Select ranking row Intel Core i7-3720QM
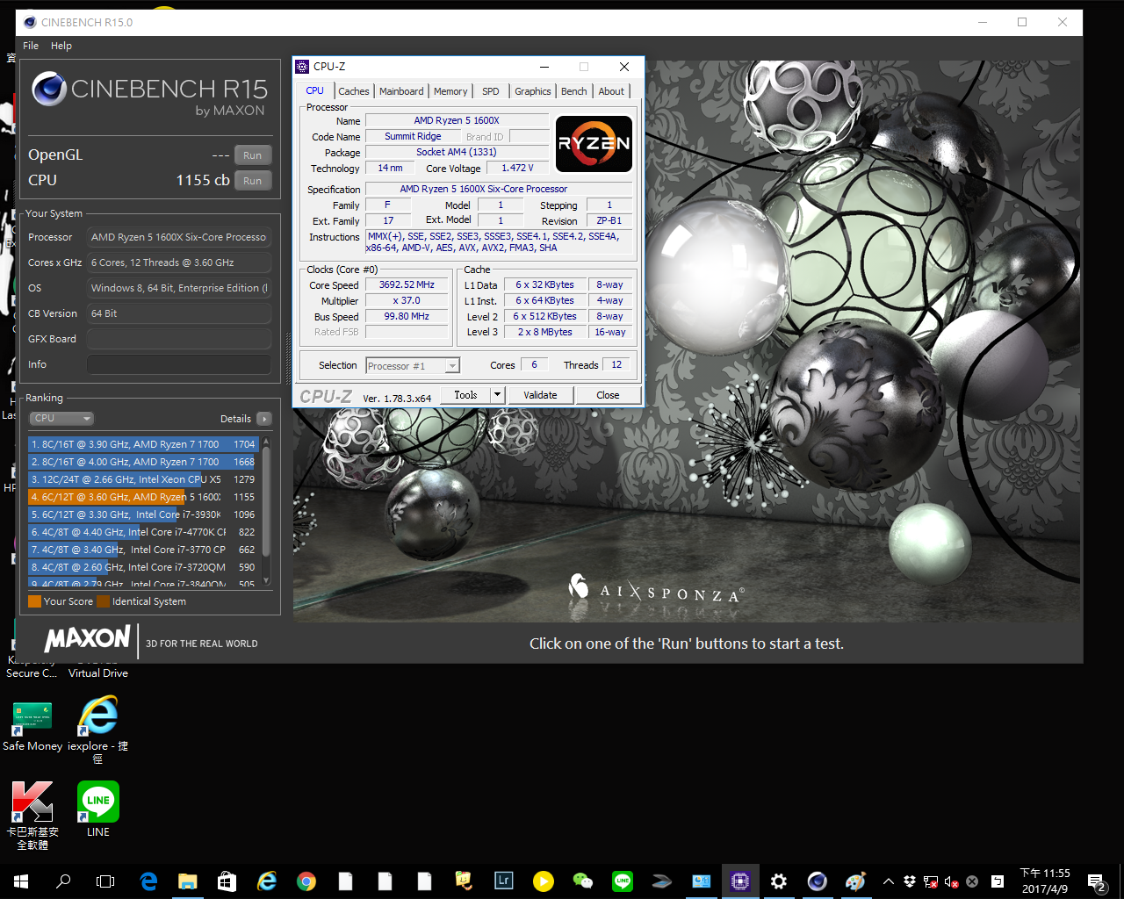The width and height of the screenshot is (1124, 899). (143, 567)
